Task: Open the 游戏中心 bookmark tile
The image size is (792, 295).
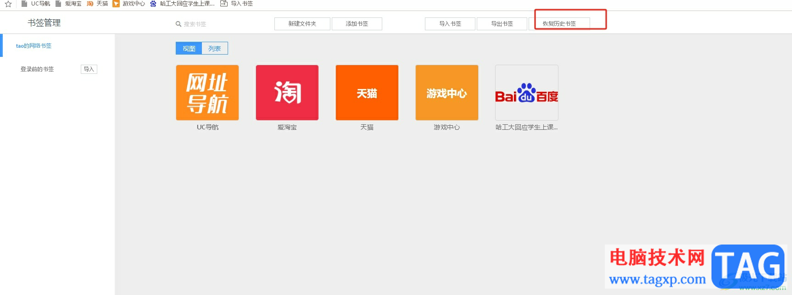Action: [x=447, y=93]
